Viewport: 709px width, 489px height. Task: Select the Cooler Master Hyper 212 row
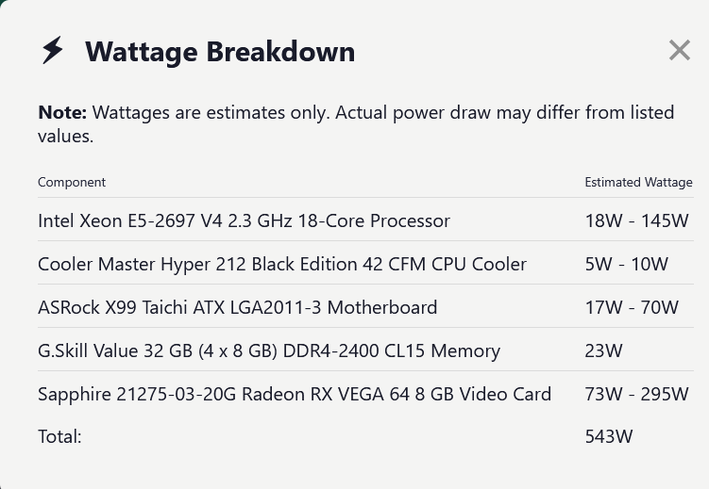point(365,264)
